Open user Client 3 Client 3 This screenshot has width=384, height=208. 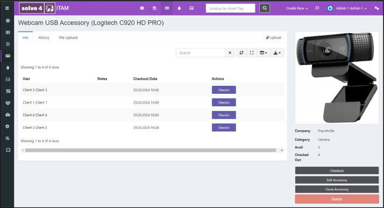[x=35, y=90]
